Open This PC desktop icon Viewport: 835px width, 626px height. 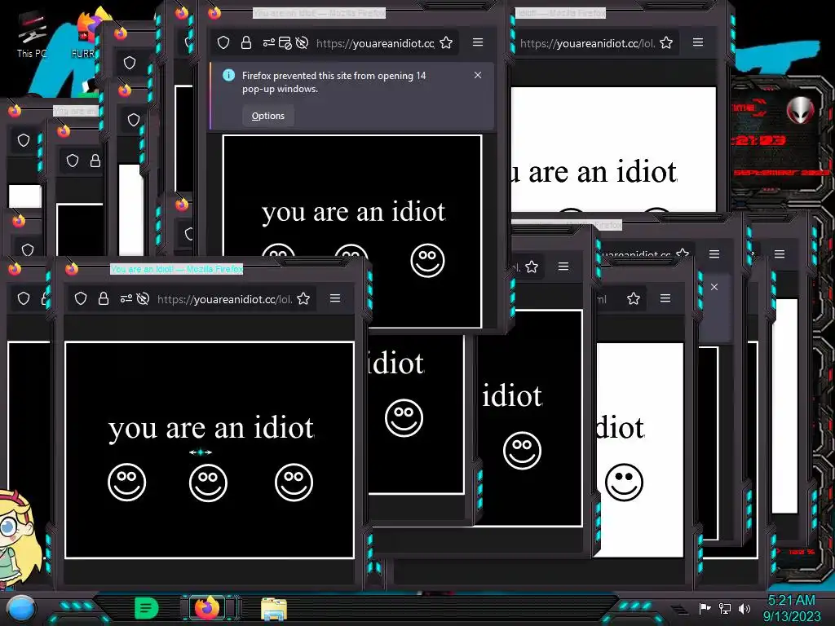click(x=32, y=36)
